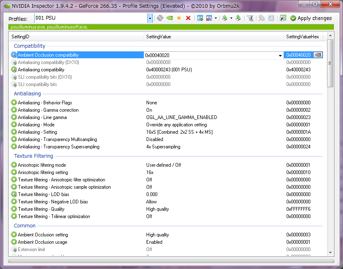
Task: Click the gear icon beside Ambient Occlusion usage
Action: [x=14, y=242]
